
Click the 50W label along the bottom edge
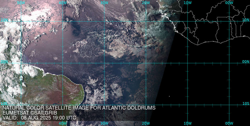(x=21, y=123)
